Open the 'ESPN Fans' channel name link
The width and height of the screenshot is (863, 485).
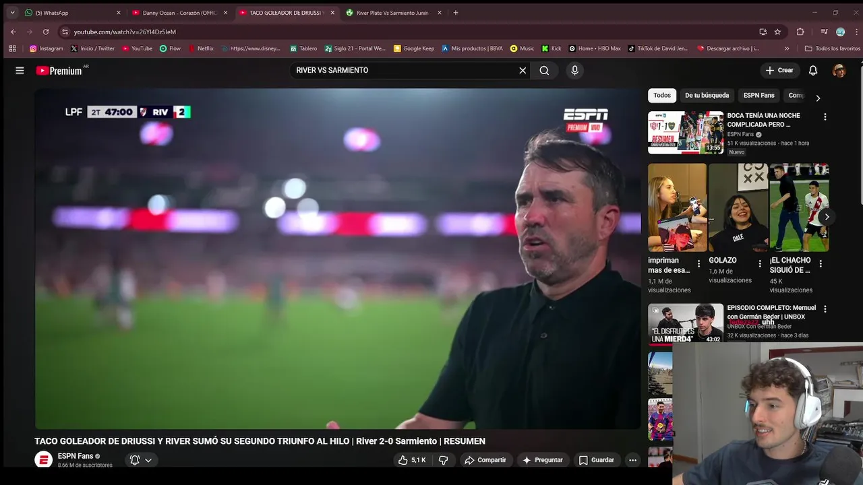(75, 456)
